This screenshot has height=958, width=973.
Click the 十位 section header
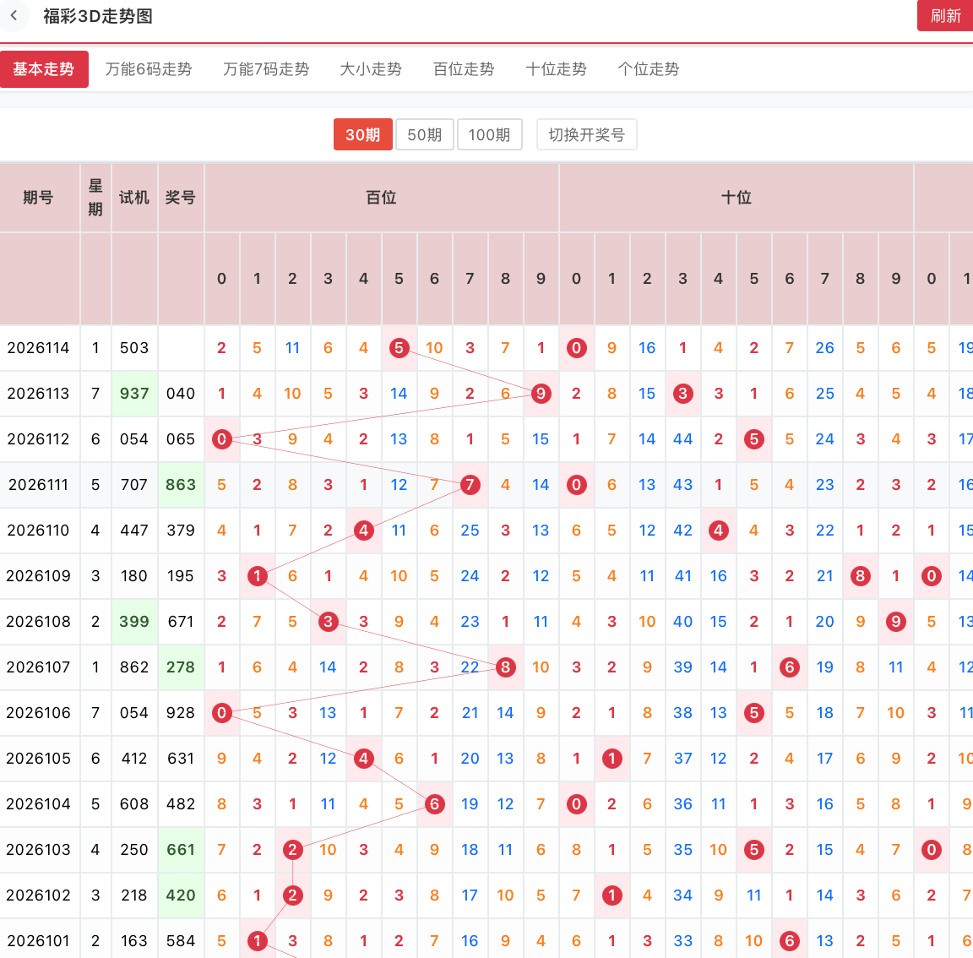(736, 198)
